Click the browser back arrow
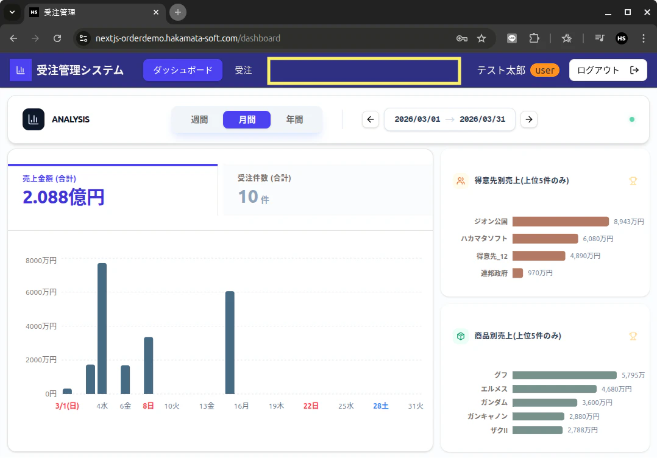The width and height of the screenshot is (657, 461). (x=13, y=38)
